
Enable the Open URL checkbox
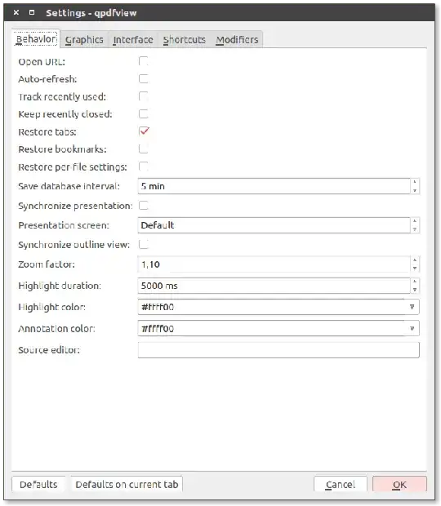click(x=144, y=61)
